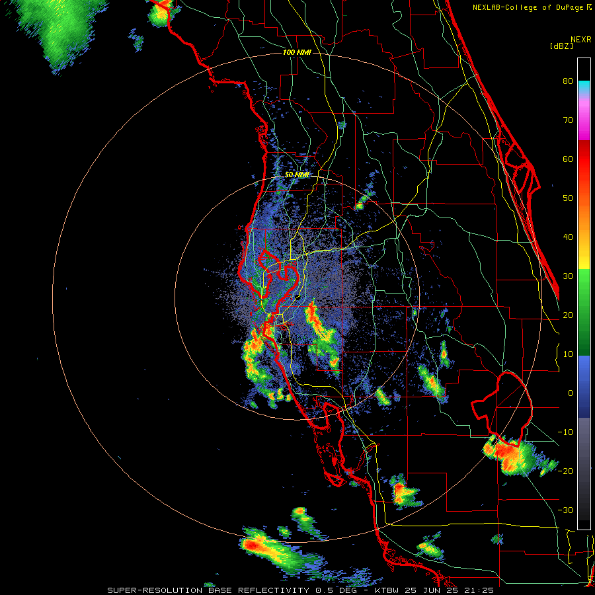Click the 20 value on the dBZ scale

pos(568,315)
